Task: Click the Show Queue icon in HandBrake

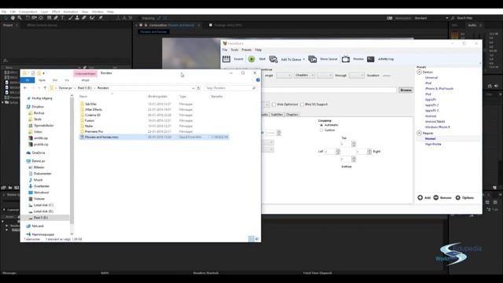Action: tap(313, 59)
